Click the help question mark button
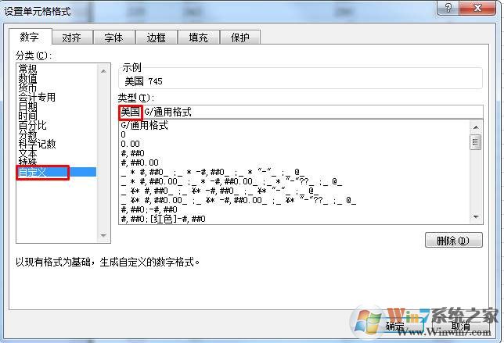 pyautogui.click(x=448, y=8)
